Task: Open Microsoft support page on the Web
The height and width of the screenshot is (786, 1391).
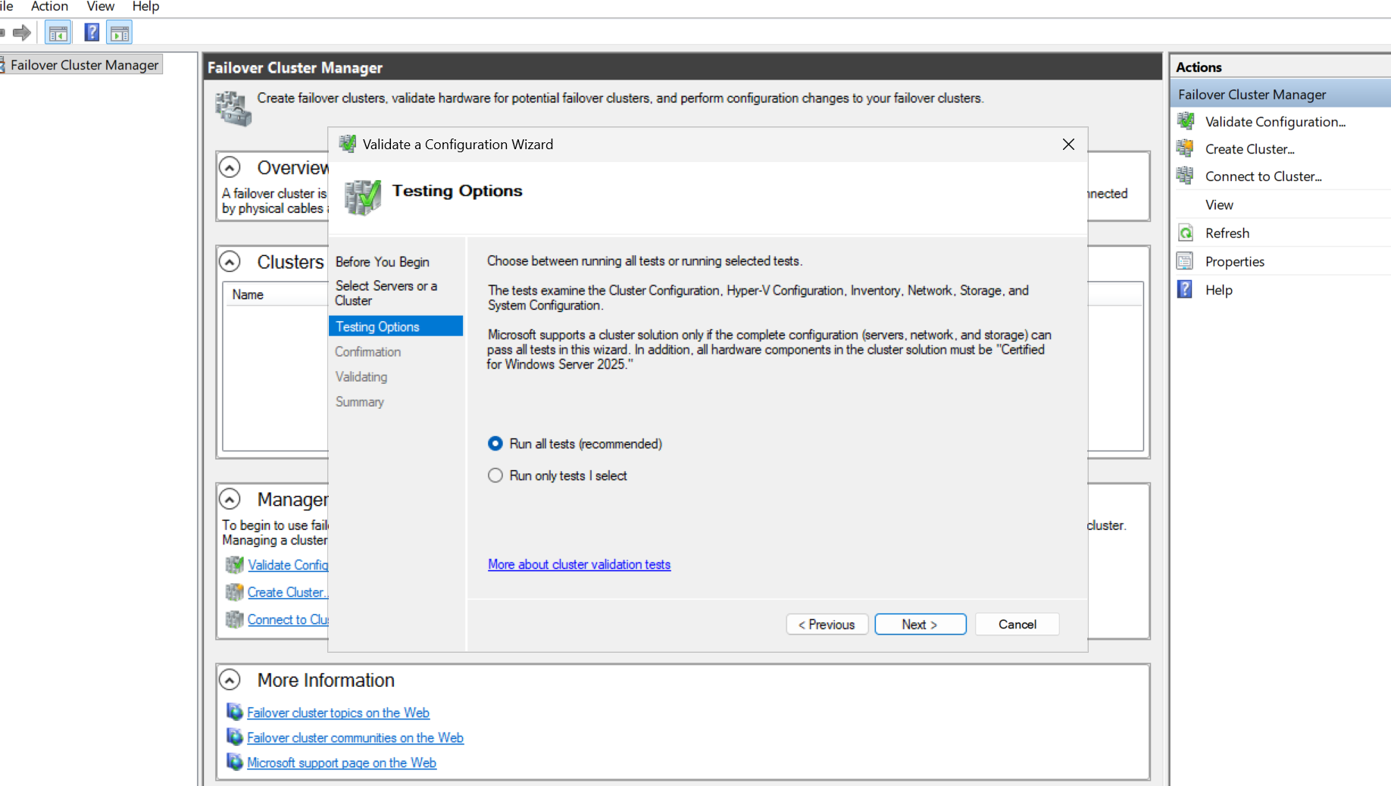Action: click(x=342, y=763)
